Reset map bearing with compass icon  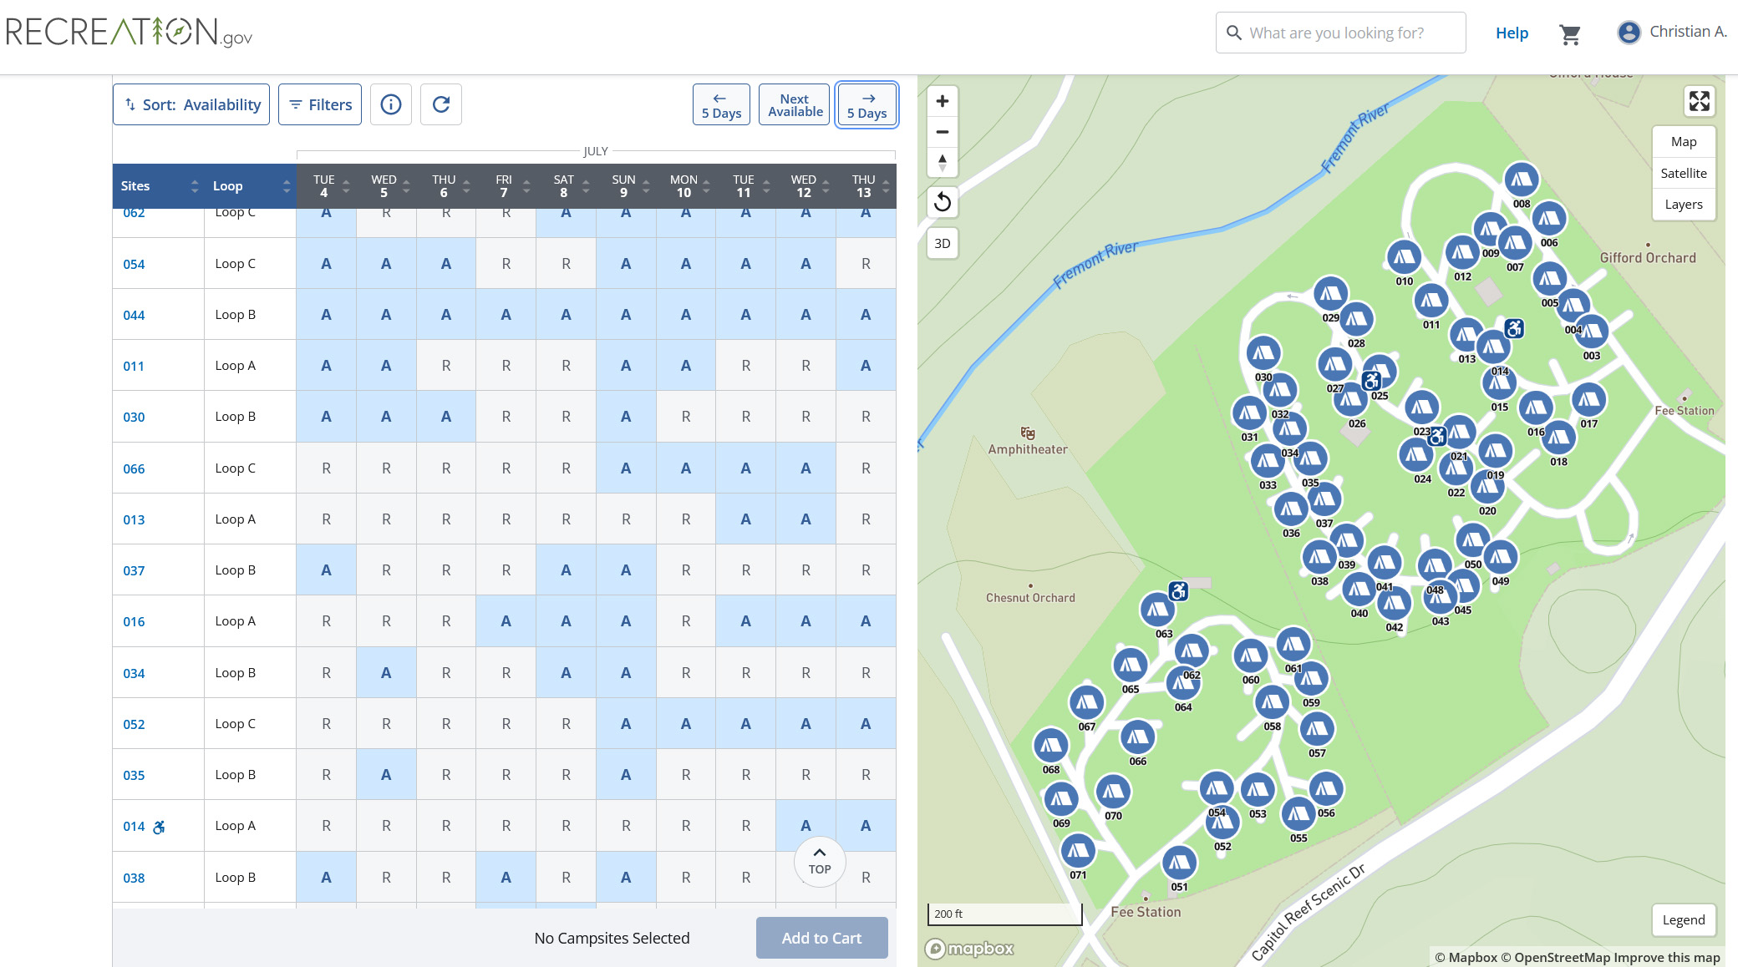tap(942, 162)
